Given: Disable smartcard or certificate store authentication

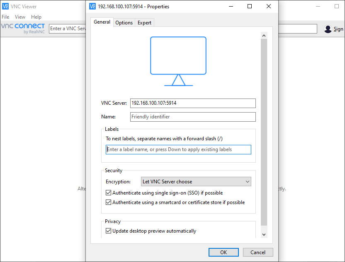Looking at the screenshot, I should point(109,202).
